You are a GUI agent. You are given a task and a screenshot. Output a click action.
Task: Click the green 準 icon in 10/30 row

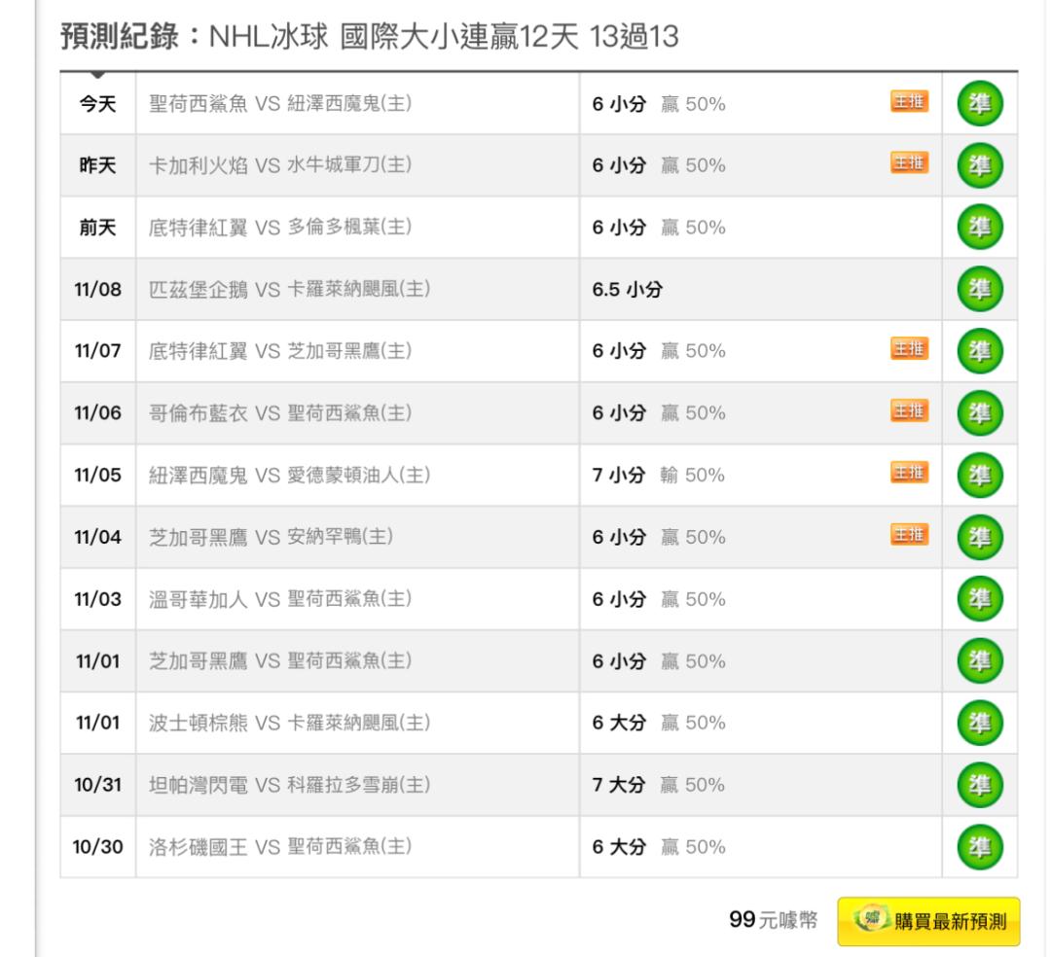pyautogui.click(x=979, y=846)
